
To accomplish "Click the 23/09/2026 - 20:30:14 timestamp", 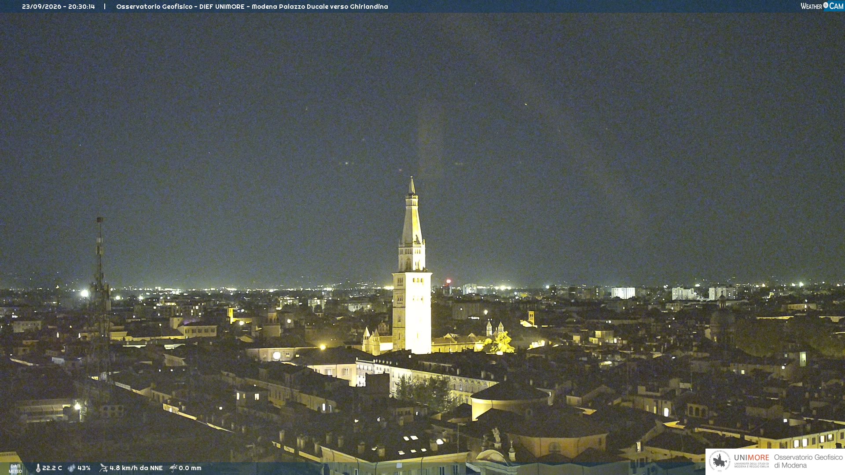I will tap(59, 7).
